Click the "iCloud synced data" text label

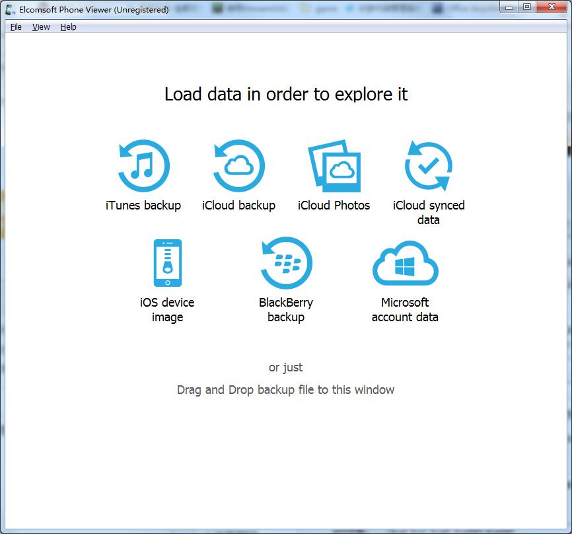click(429, 213)
